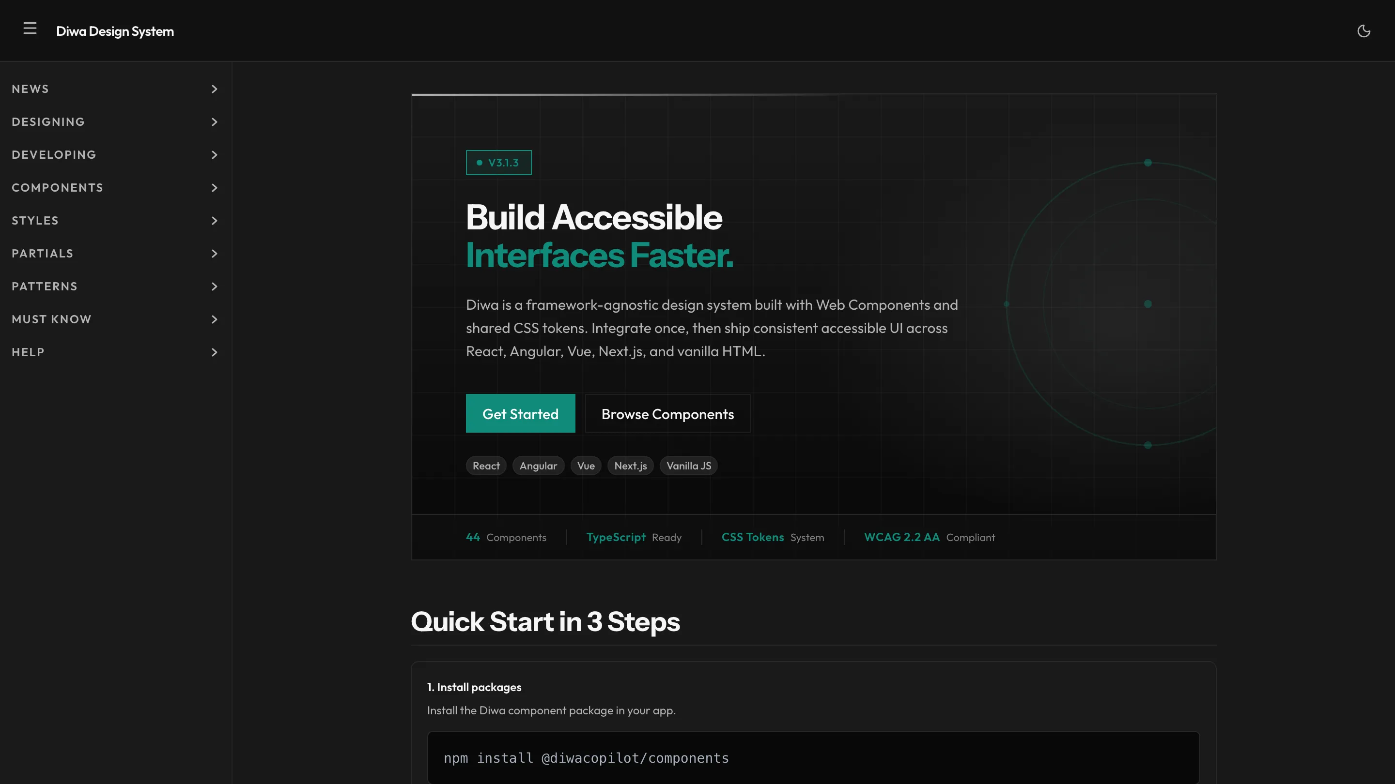Open the NEWS sidebar item
This screenshot has height=784, width=1395.
[x=115, y=89]
